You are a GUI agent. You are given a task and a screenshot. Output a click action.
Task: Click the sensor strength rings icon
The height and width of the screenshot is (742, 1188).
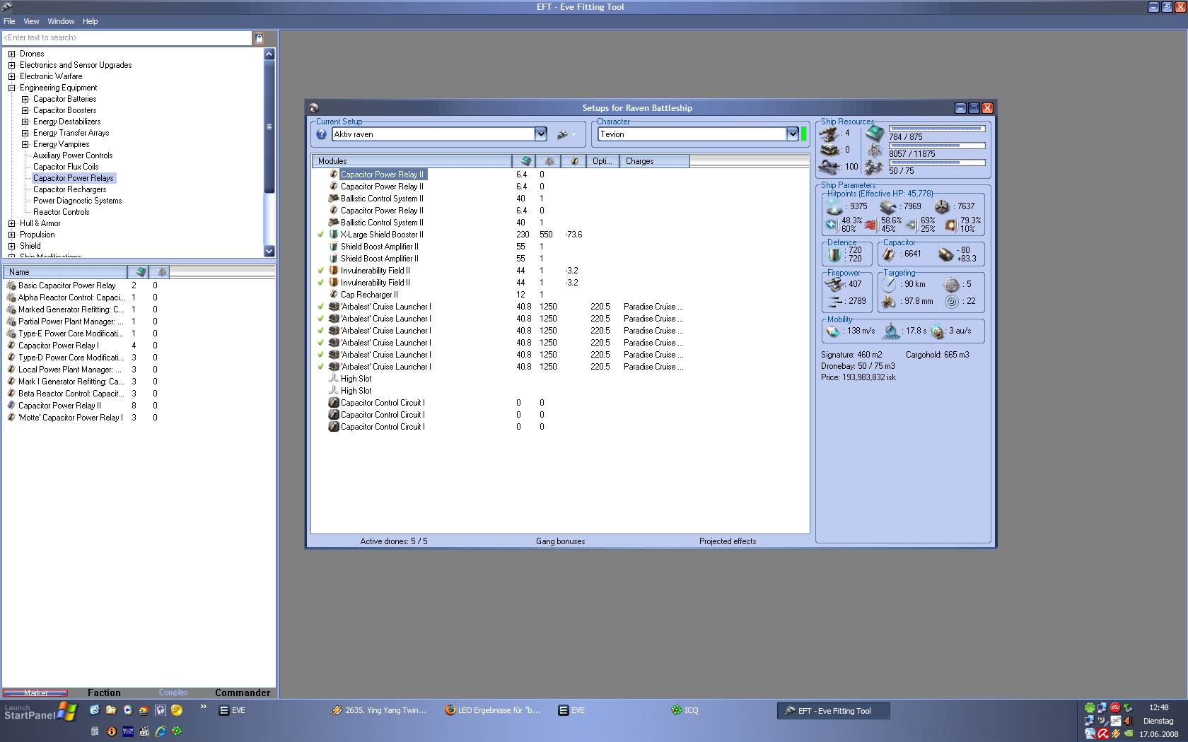pos(952,302)
